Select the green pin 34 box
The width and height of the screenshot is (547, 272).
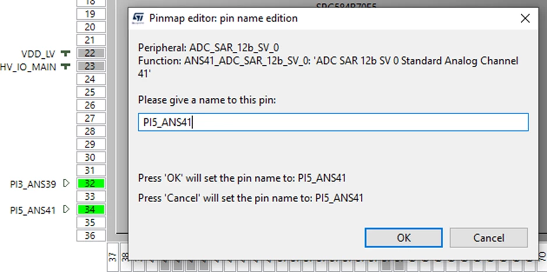point(91,210)
